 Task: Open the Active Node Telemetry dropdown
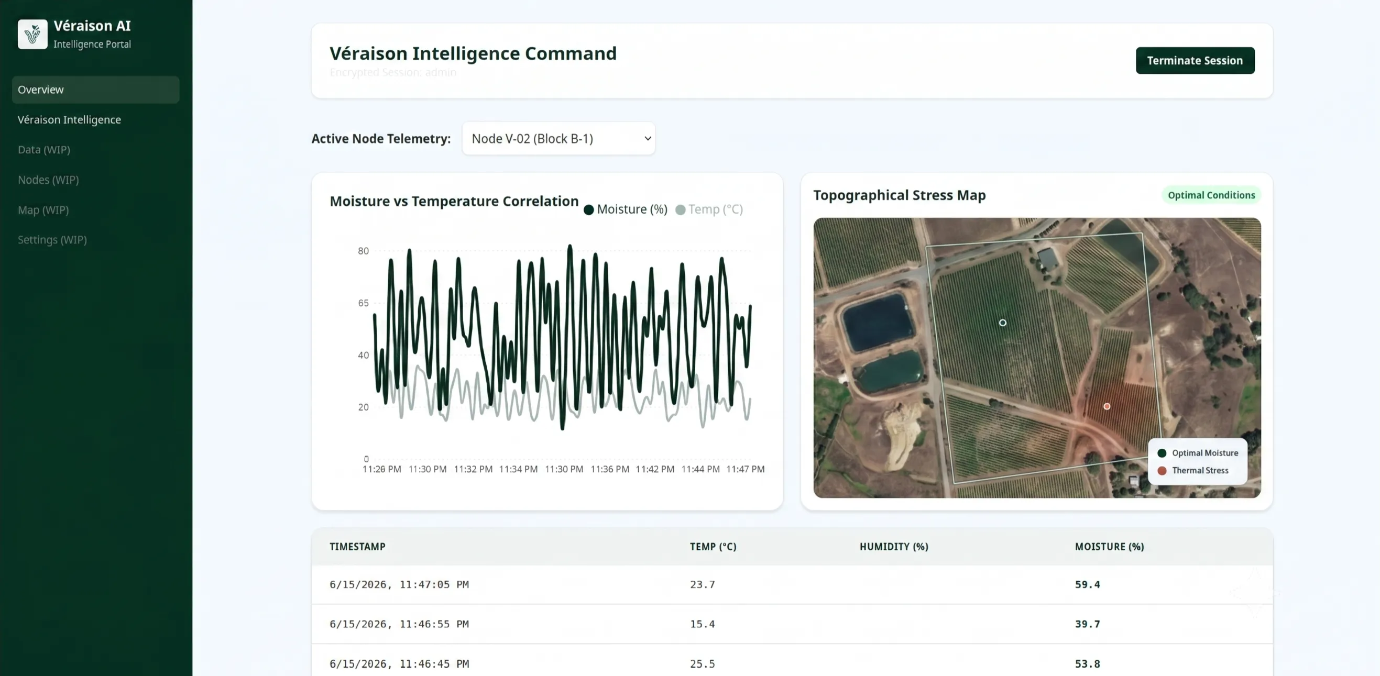[x=558, y=139]
